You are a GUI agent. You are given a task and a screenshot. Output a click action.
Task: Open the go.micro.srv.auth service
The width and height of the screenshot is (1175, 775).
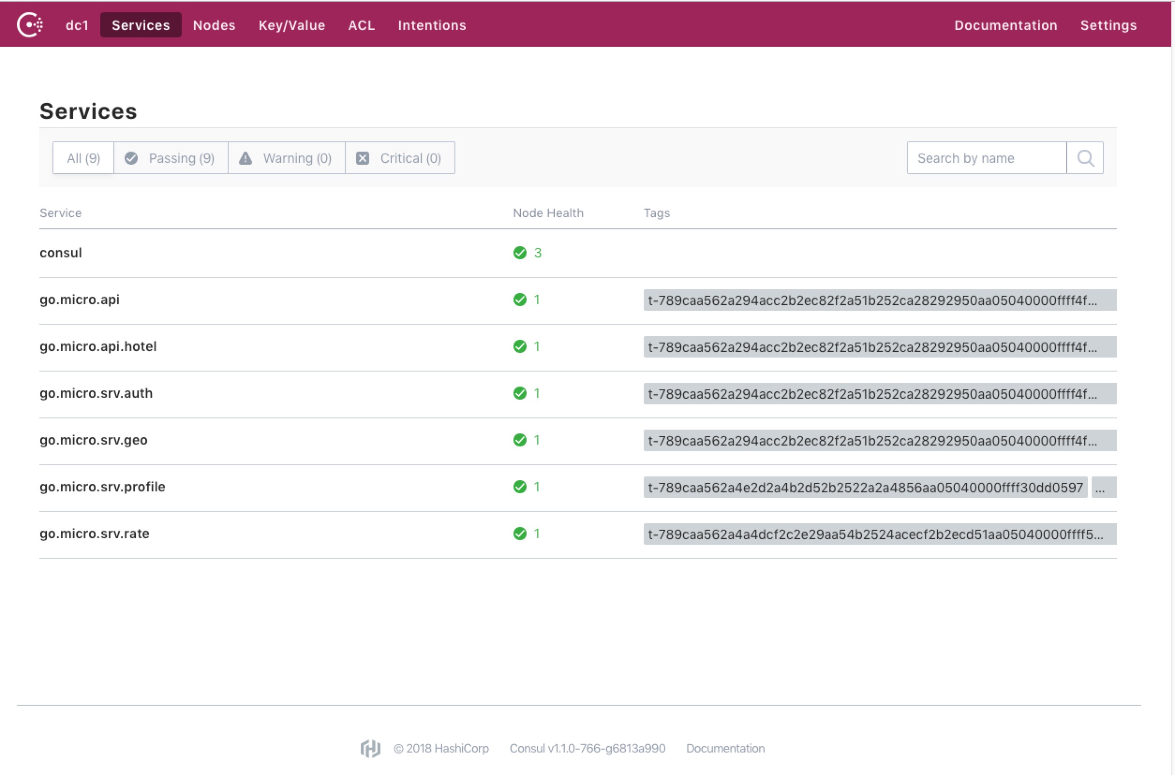tap(96, 393)
